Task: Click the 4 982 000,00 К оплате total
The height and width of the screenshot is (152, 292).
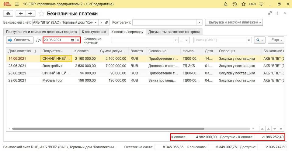Action: (x=203, y=137)
